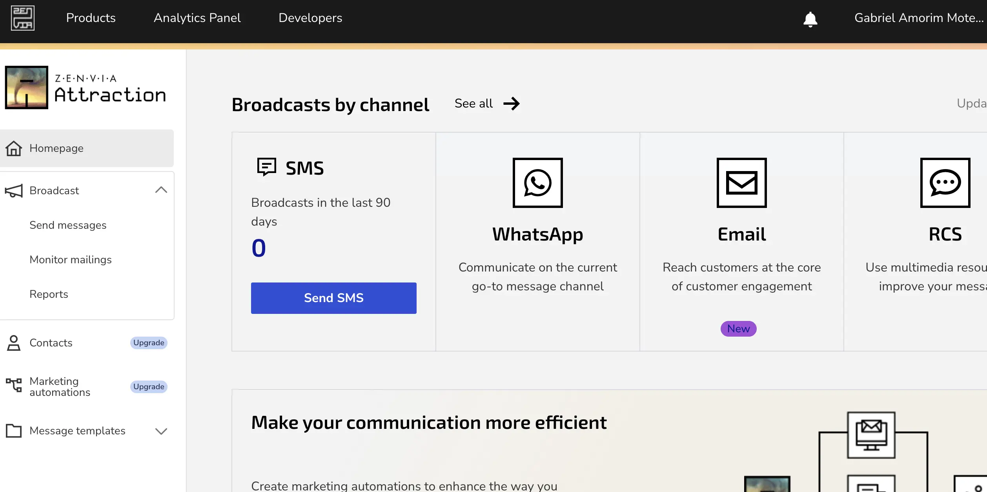Click the arrow next to See all
The width and height of the screenshot is (987, 492).
[512, 104]
